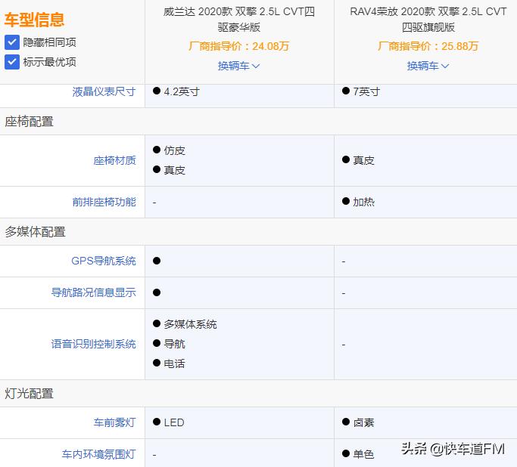Click the 液晶仪表尺寸 link

click(104, 91)
